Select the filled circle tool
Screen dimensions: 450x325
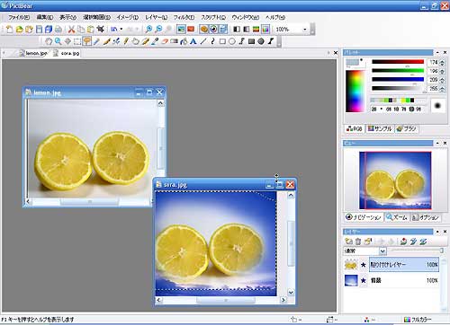pyautogui.click(x=261, y=41)
